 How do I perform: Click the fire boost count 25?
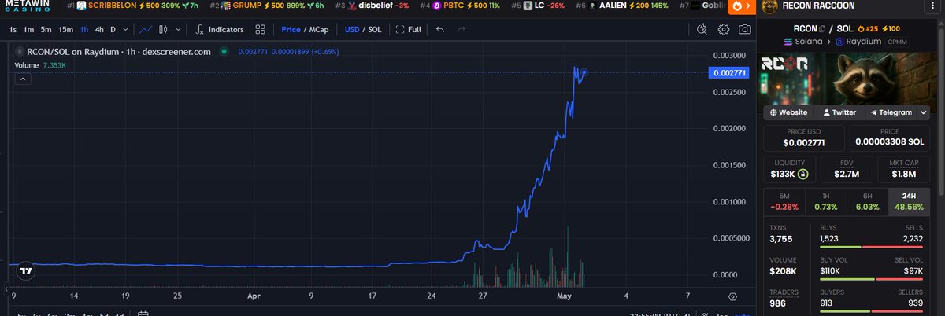[867, 29]
